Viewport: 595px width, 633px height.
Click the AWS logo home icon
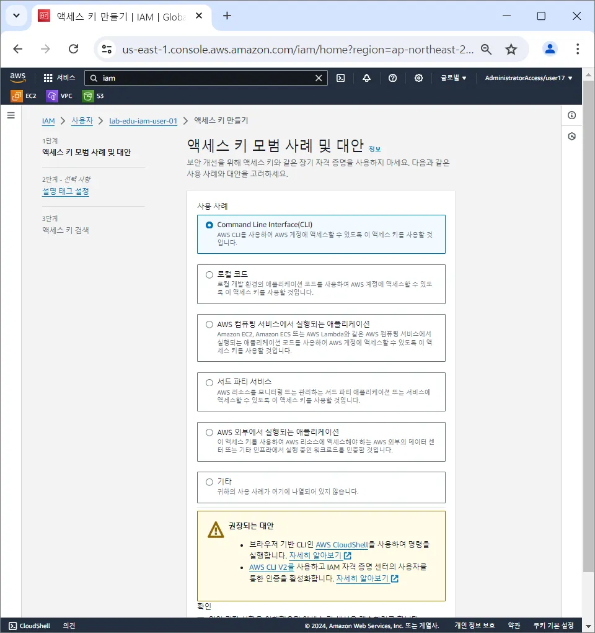[18, 78]
